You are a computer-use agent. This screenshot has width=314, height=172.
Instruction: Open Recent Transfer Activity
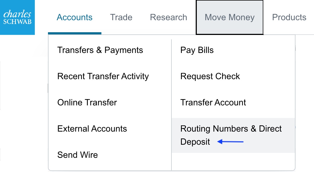[103, 76]
